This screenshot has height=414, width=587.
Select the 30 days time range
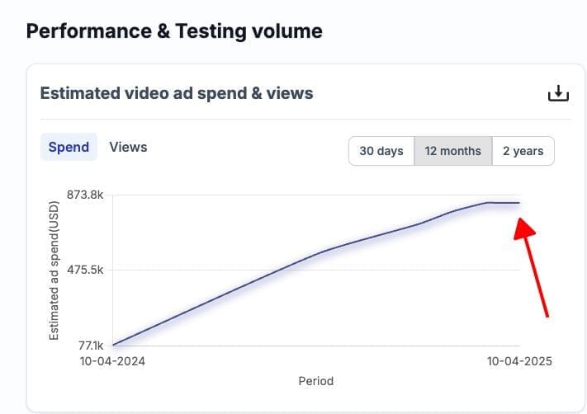point(381,151)
